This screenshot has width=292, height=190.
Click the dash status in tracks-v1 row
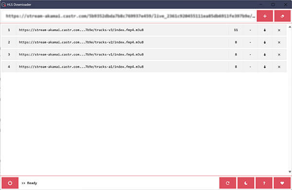click(x=250, y=55)
